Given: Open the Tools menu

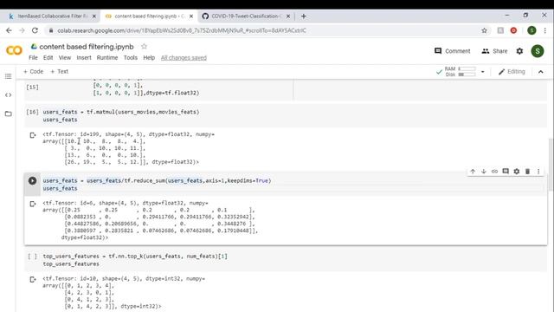Looking at the screenshot, I should (x=131, y=58).
